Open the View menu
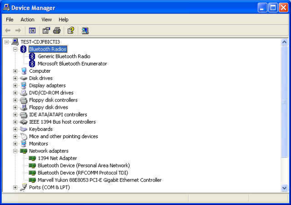The height and width of the screenshot is (205, 291). (x=47, y=19)
